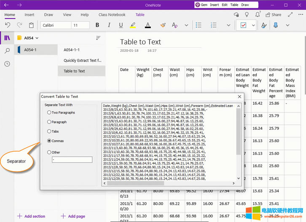Click the yellow text highlight tool
The height and width of the screenshot is (222, 306).
(x=133, y=25)
